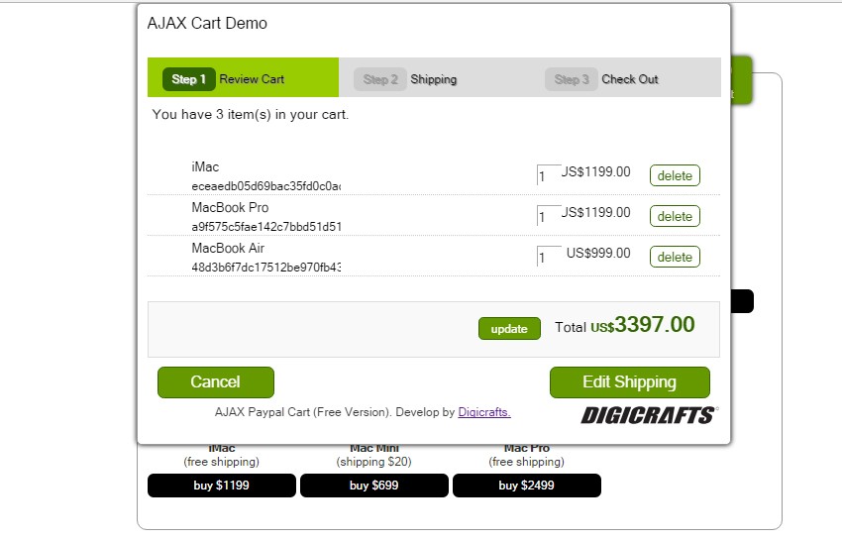842x541 pixels.
Task: Click the Step 1 Review Cart tab
Action: click(243, 77)
